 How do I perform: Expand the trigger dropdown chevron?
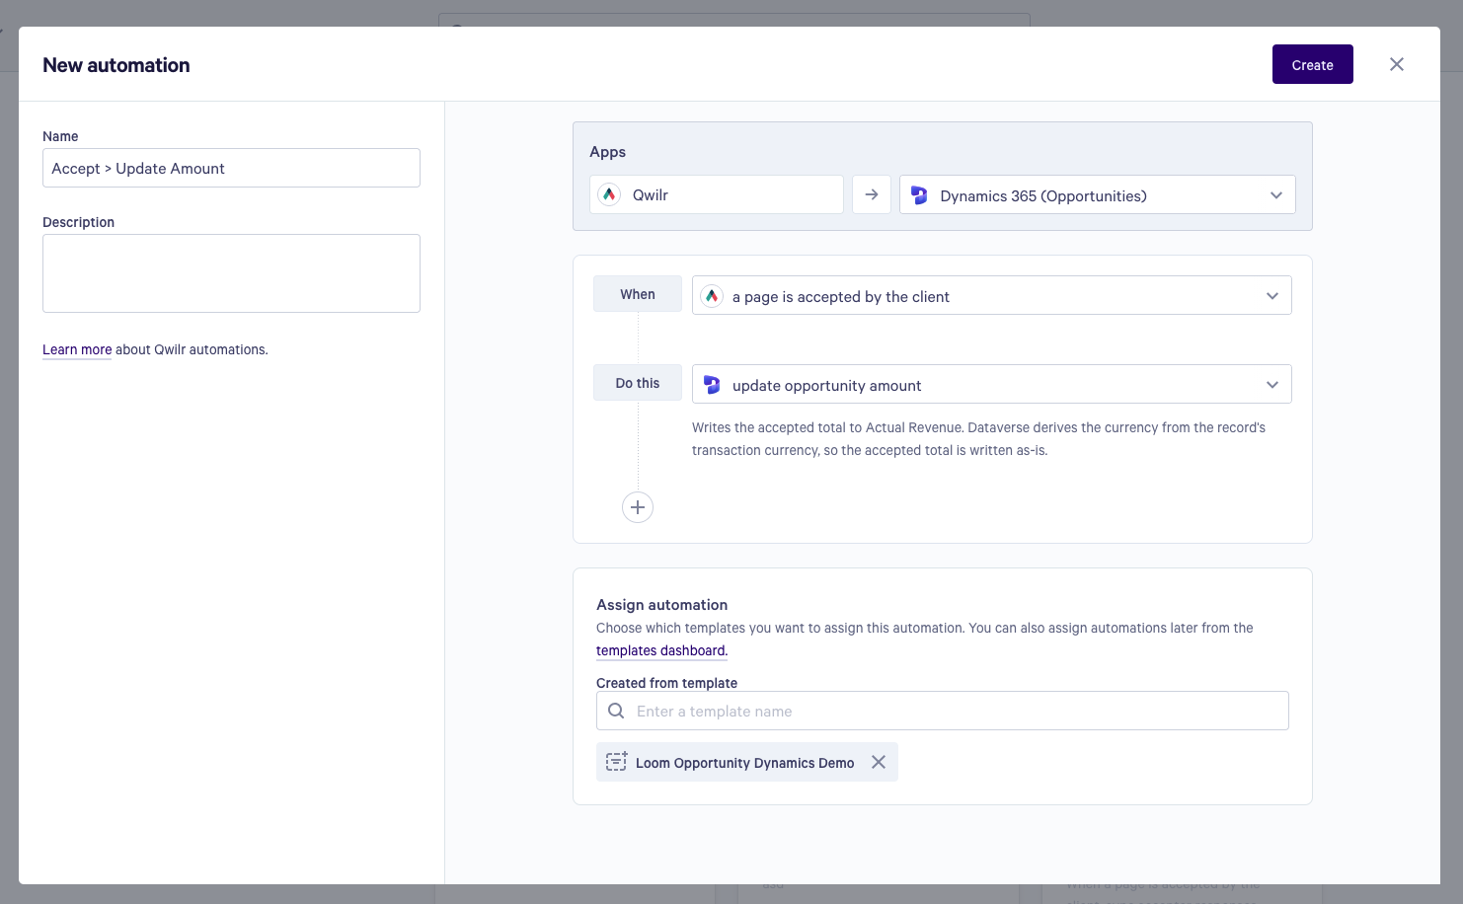tap(1272, 296)
